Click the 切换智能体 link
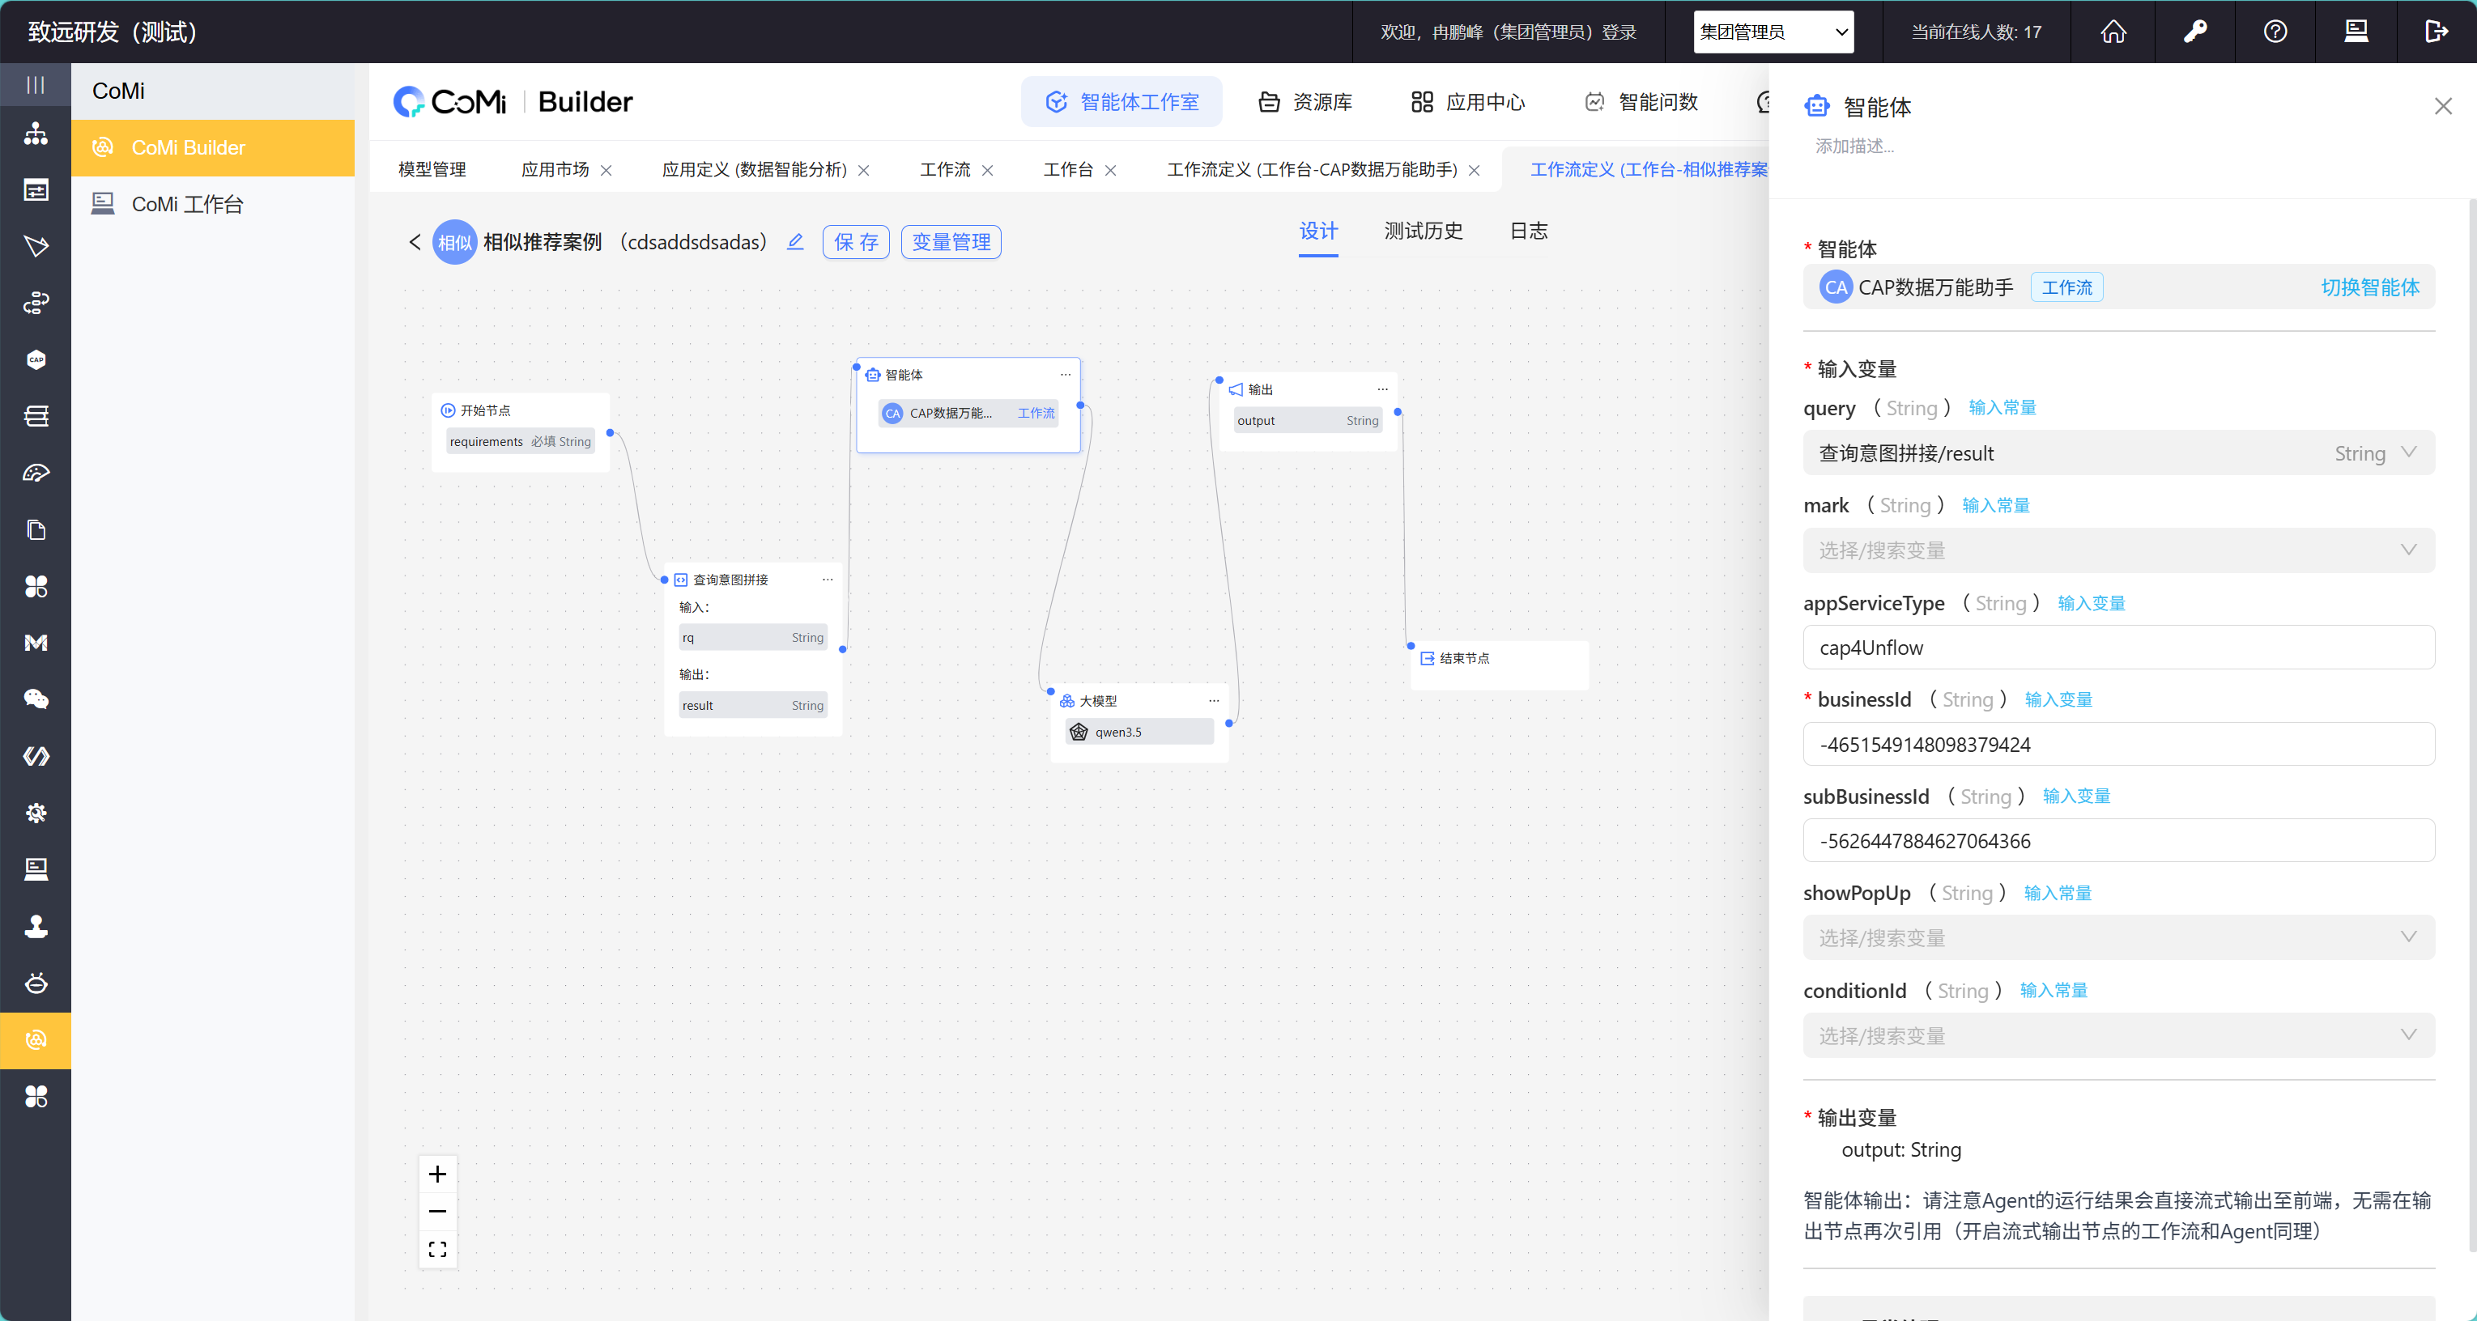This screenshot has height=1321, width=2477. coord(2369,287)
